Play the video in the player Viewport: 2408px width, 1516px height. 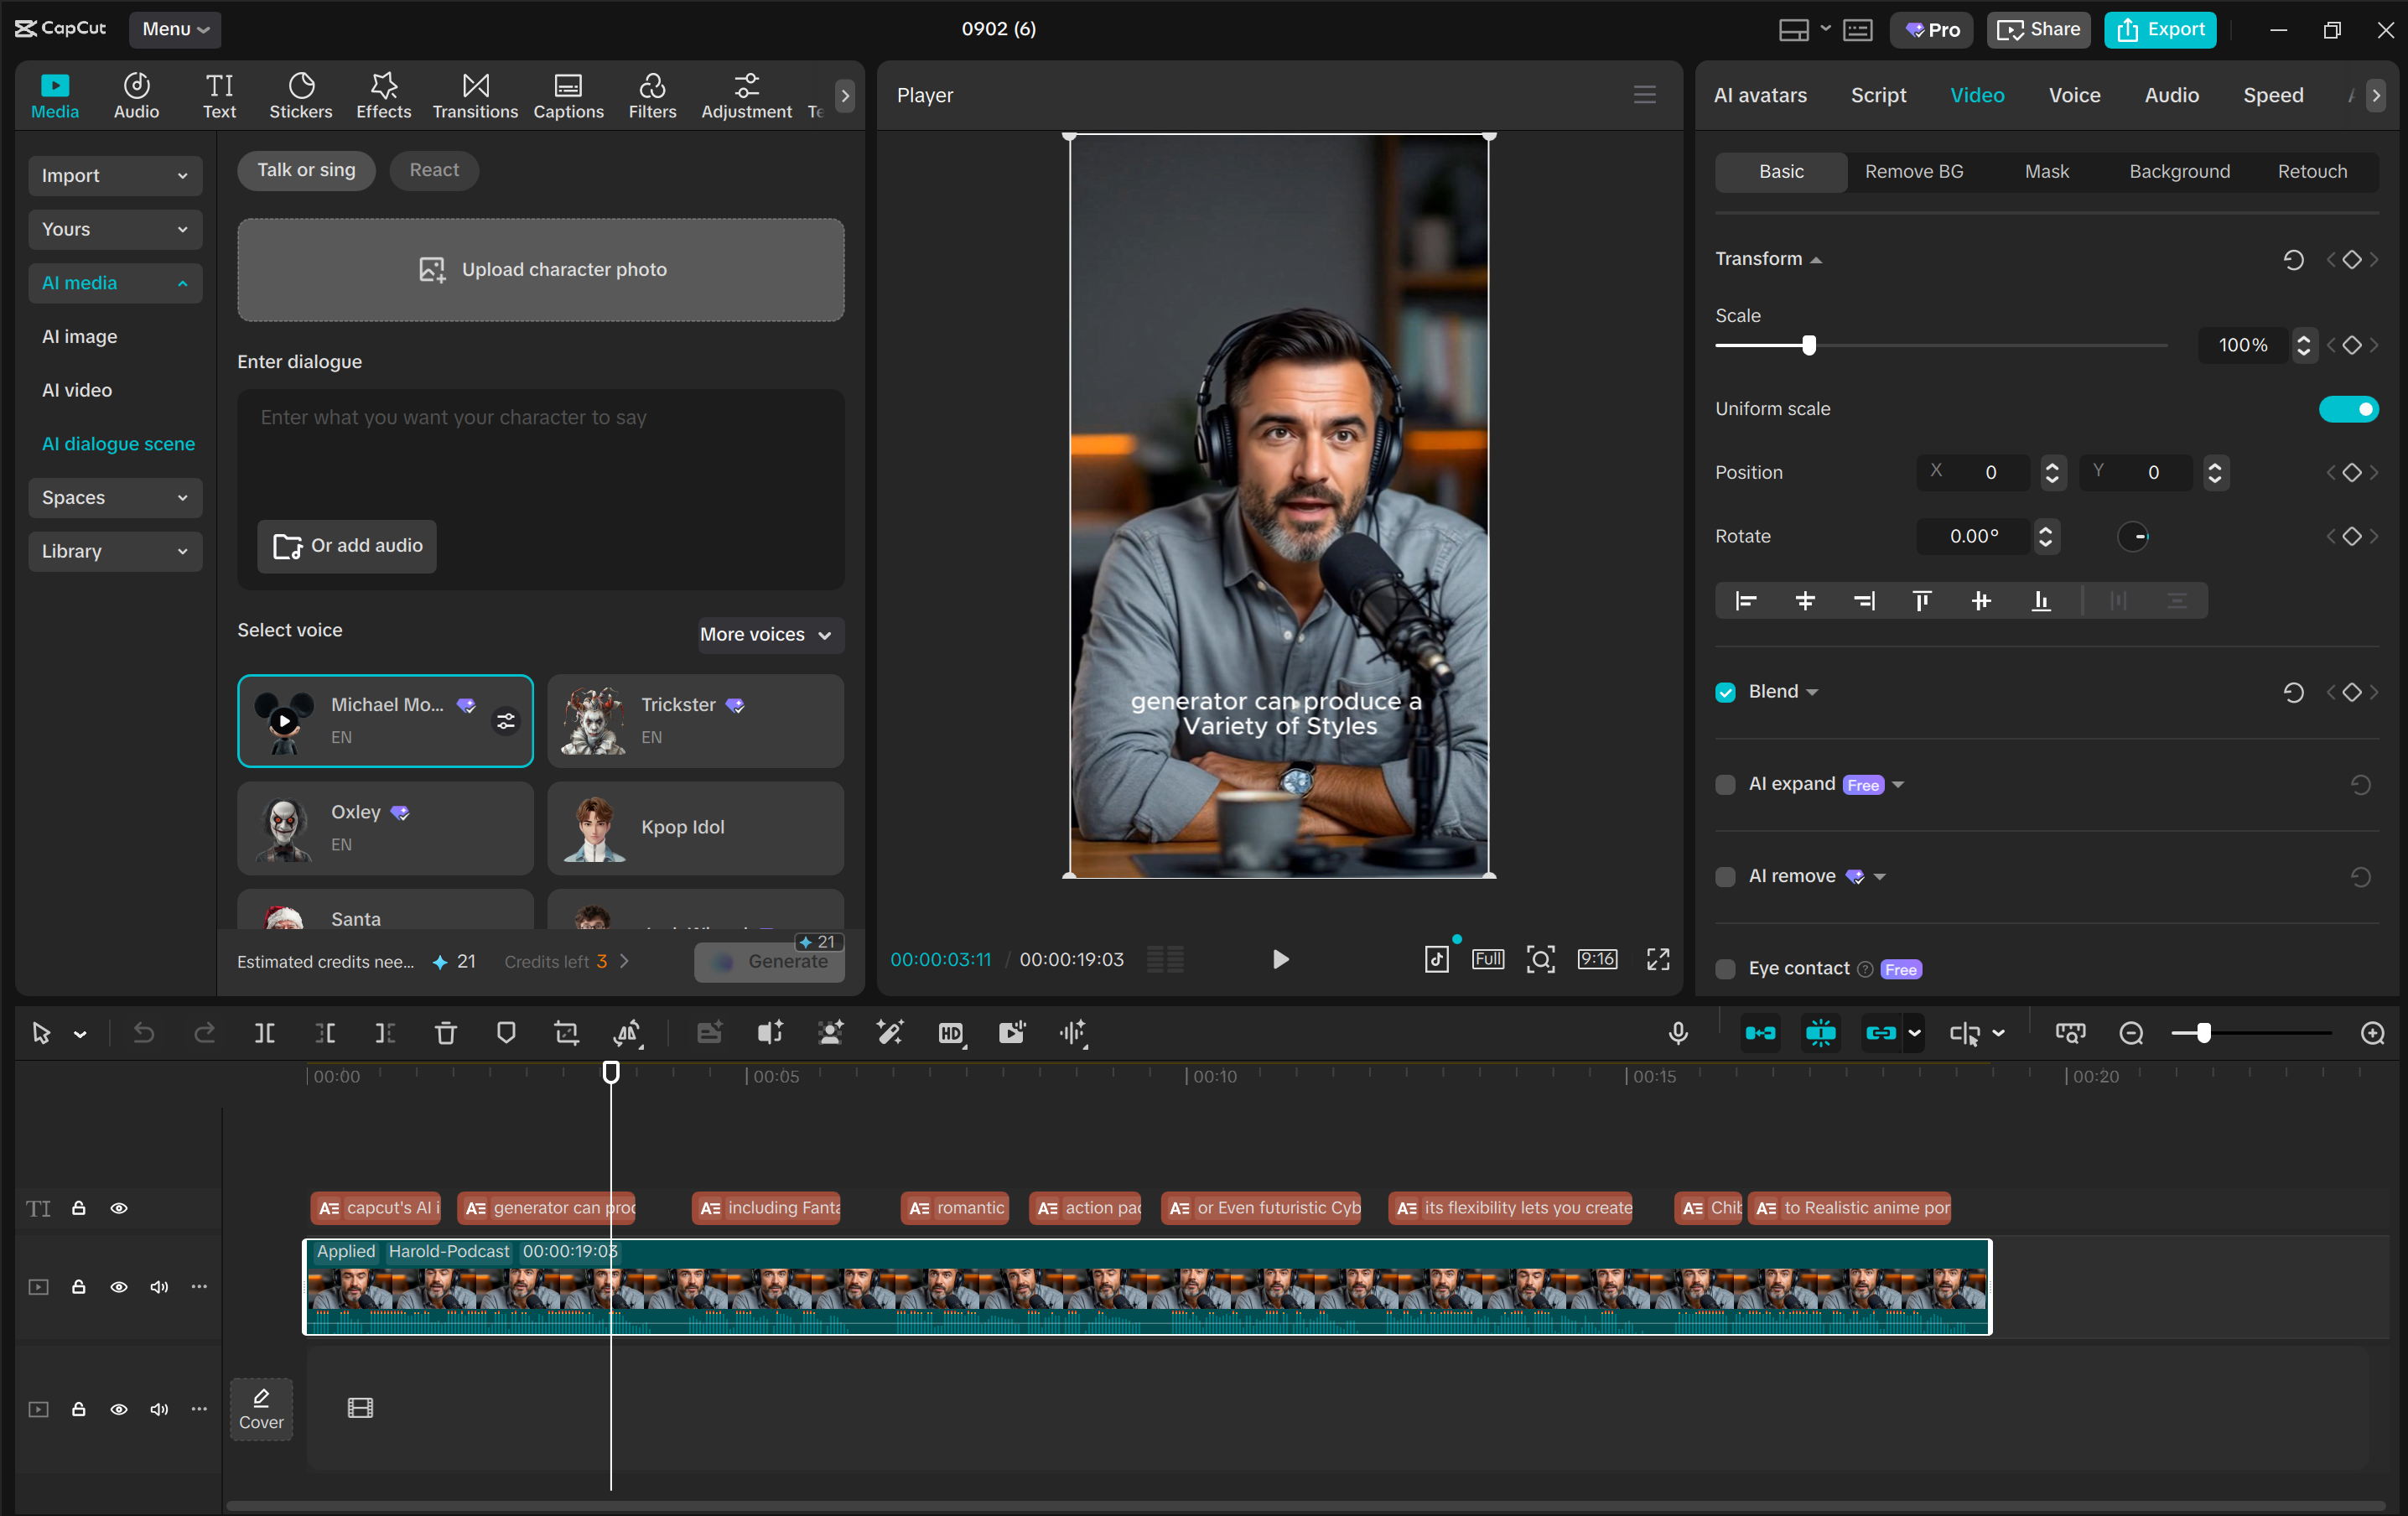[1280, 959]
